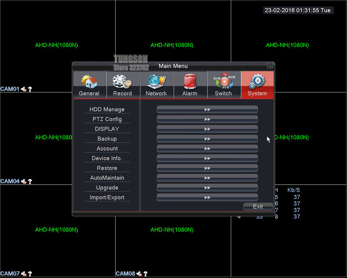Click the CAM01 channel label

pyautogui.click(x=10, y=89)
